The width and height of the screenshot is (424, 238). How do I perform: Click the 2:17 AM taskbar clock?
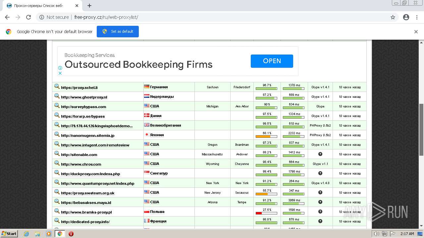point(407,234)
